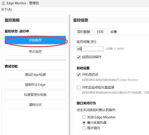Image resolution: width=149 pixels, height=135 pixels.
Task: Click the 窗口关闭行为 section heading
Action: coord(86,103)
